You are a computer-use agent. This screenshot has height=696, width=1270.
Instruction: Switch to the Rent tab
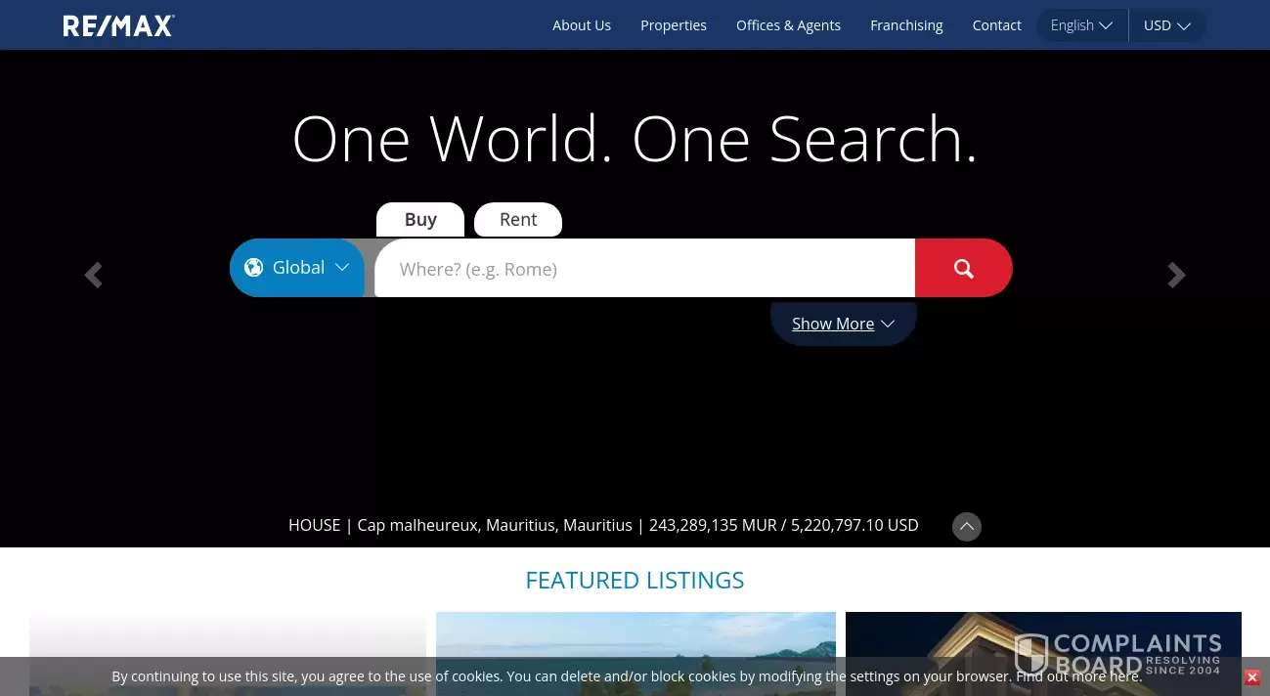pos(518,219)
